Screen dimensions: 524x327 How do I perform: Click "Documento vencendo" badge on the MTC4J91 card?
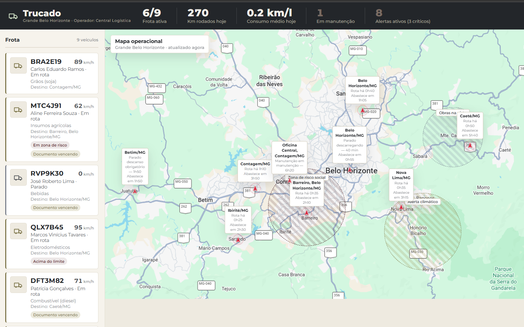coord(56,154)
